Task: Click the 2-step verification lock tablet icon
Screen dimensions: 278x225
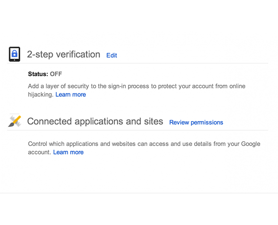Action: pyautogui.click(x=14, y=54)
